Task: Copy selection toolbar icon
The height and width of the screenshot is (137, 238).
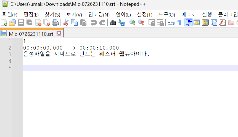Action: [x=74, y=23]
